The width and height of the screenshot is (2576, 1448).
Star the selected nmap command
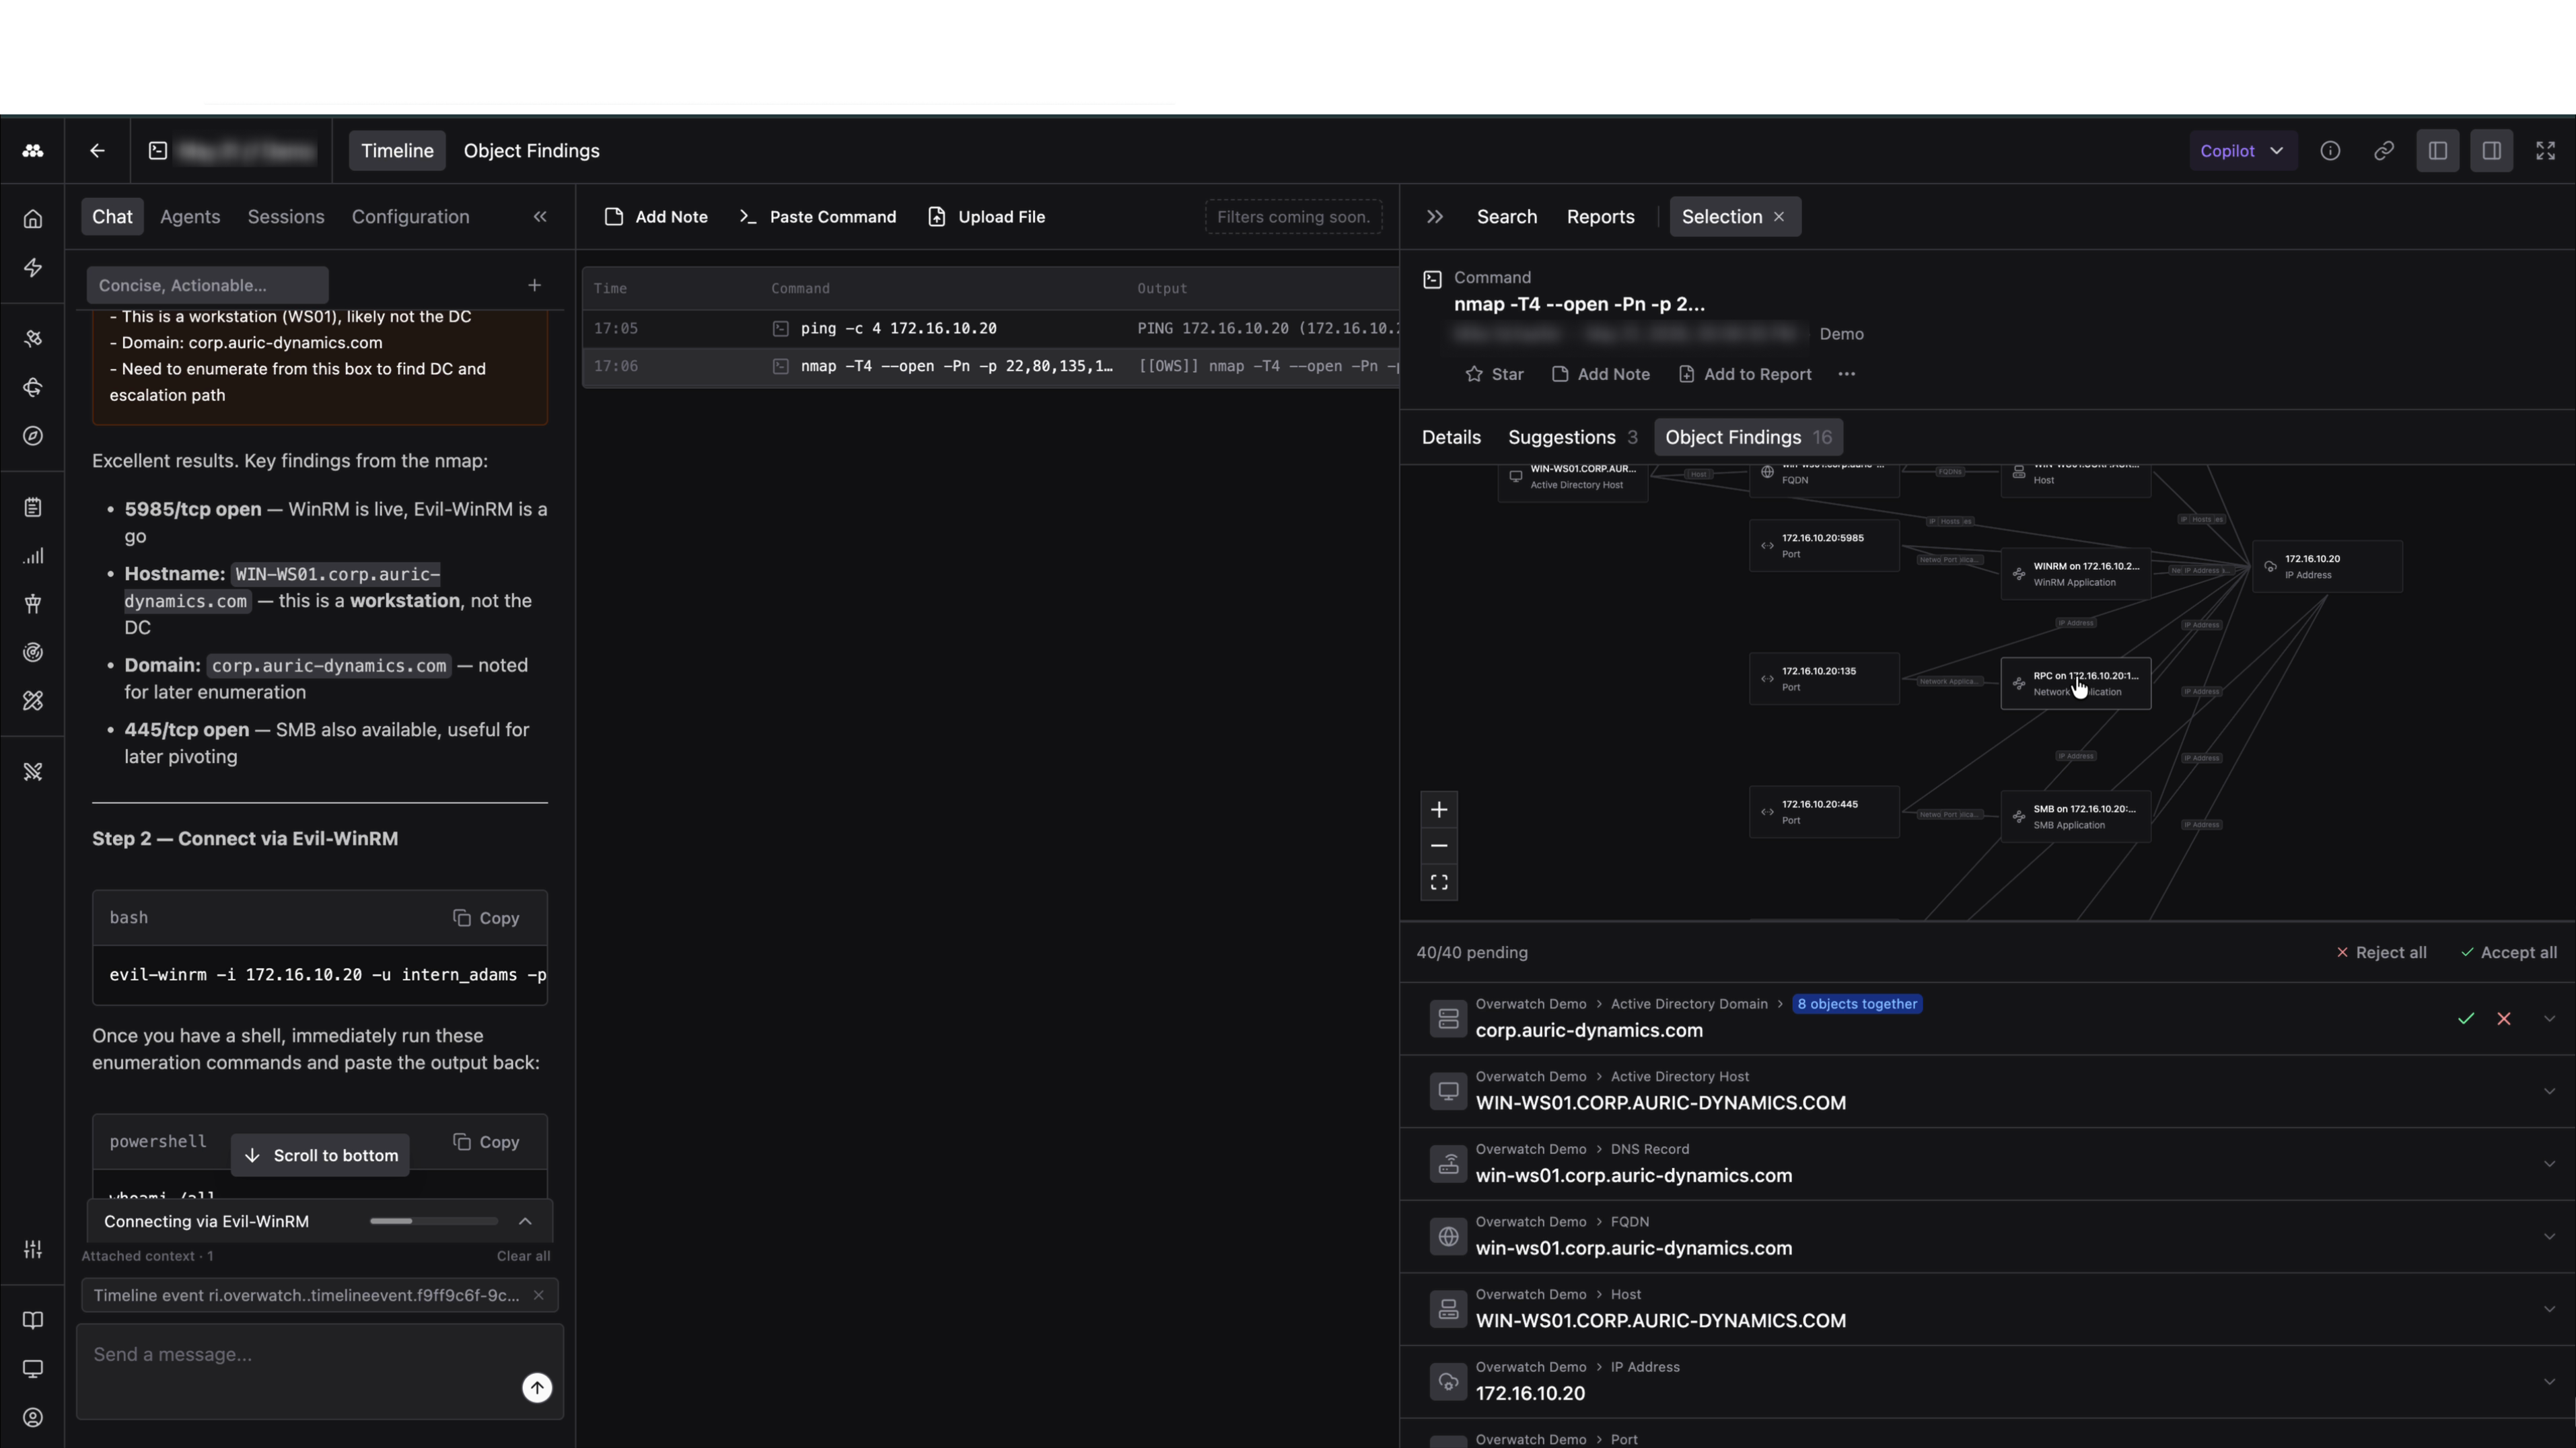[x=1494, y=374]
